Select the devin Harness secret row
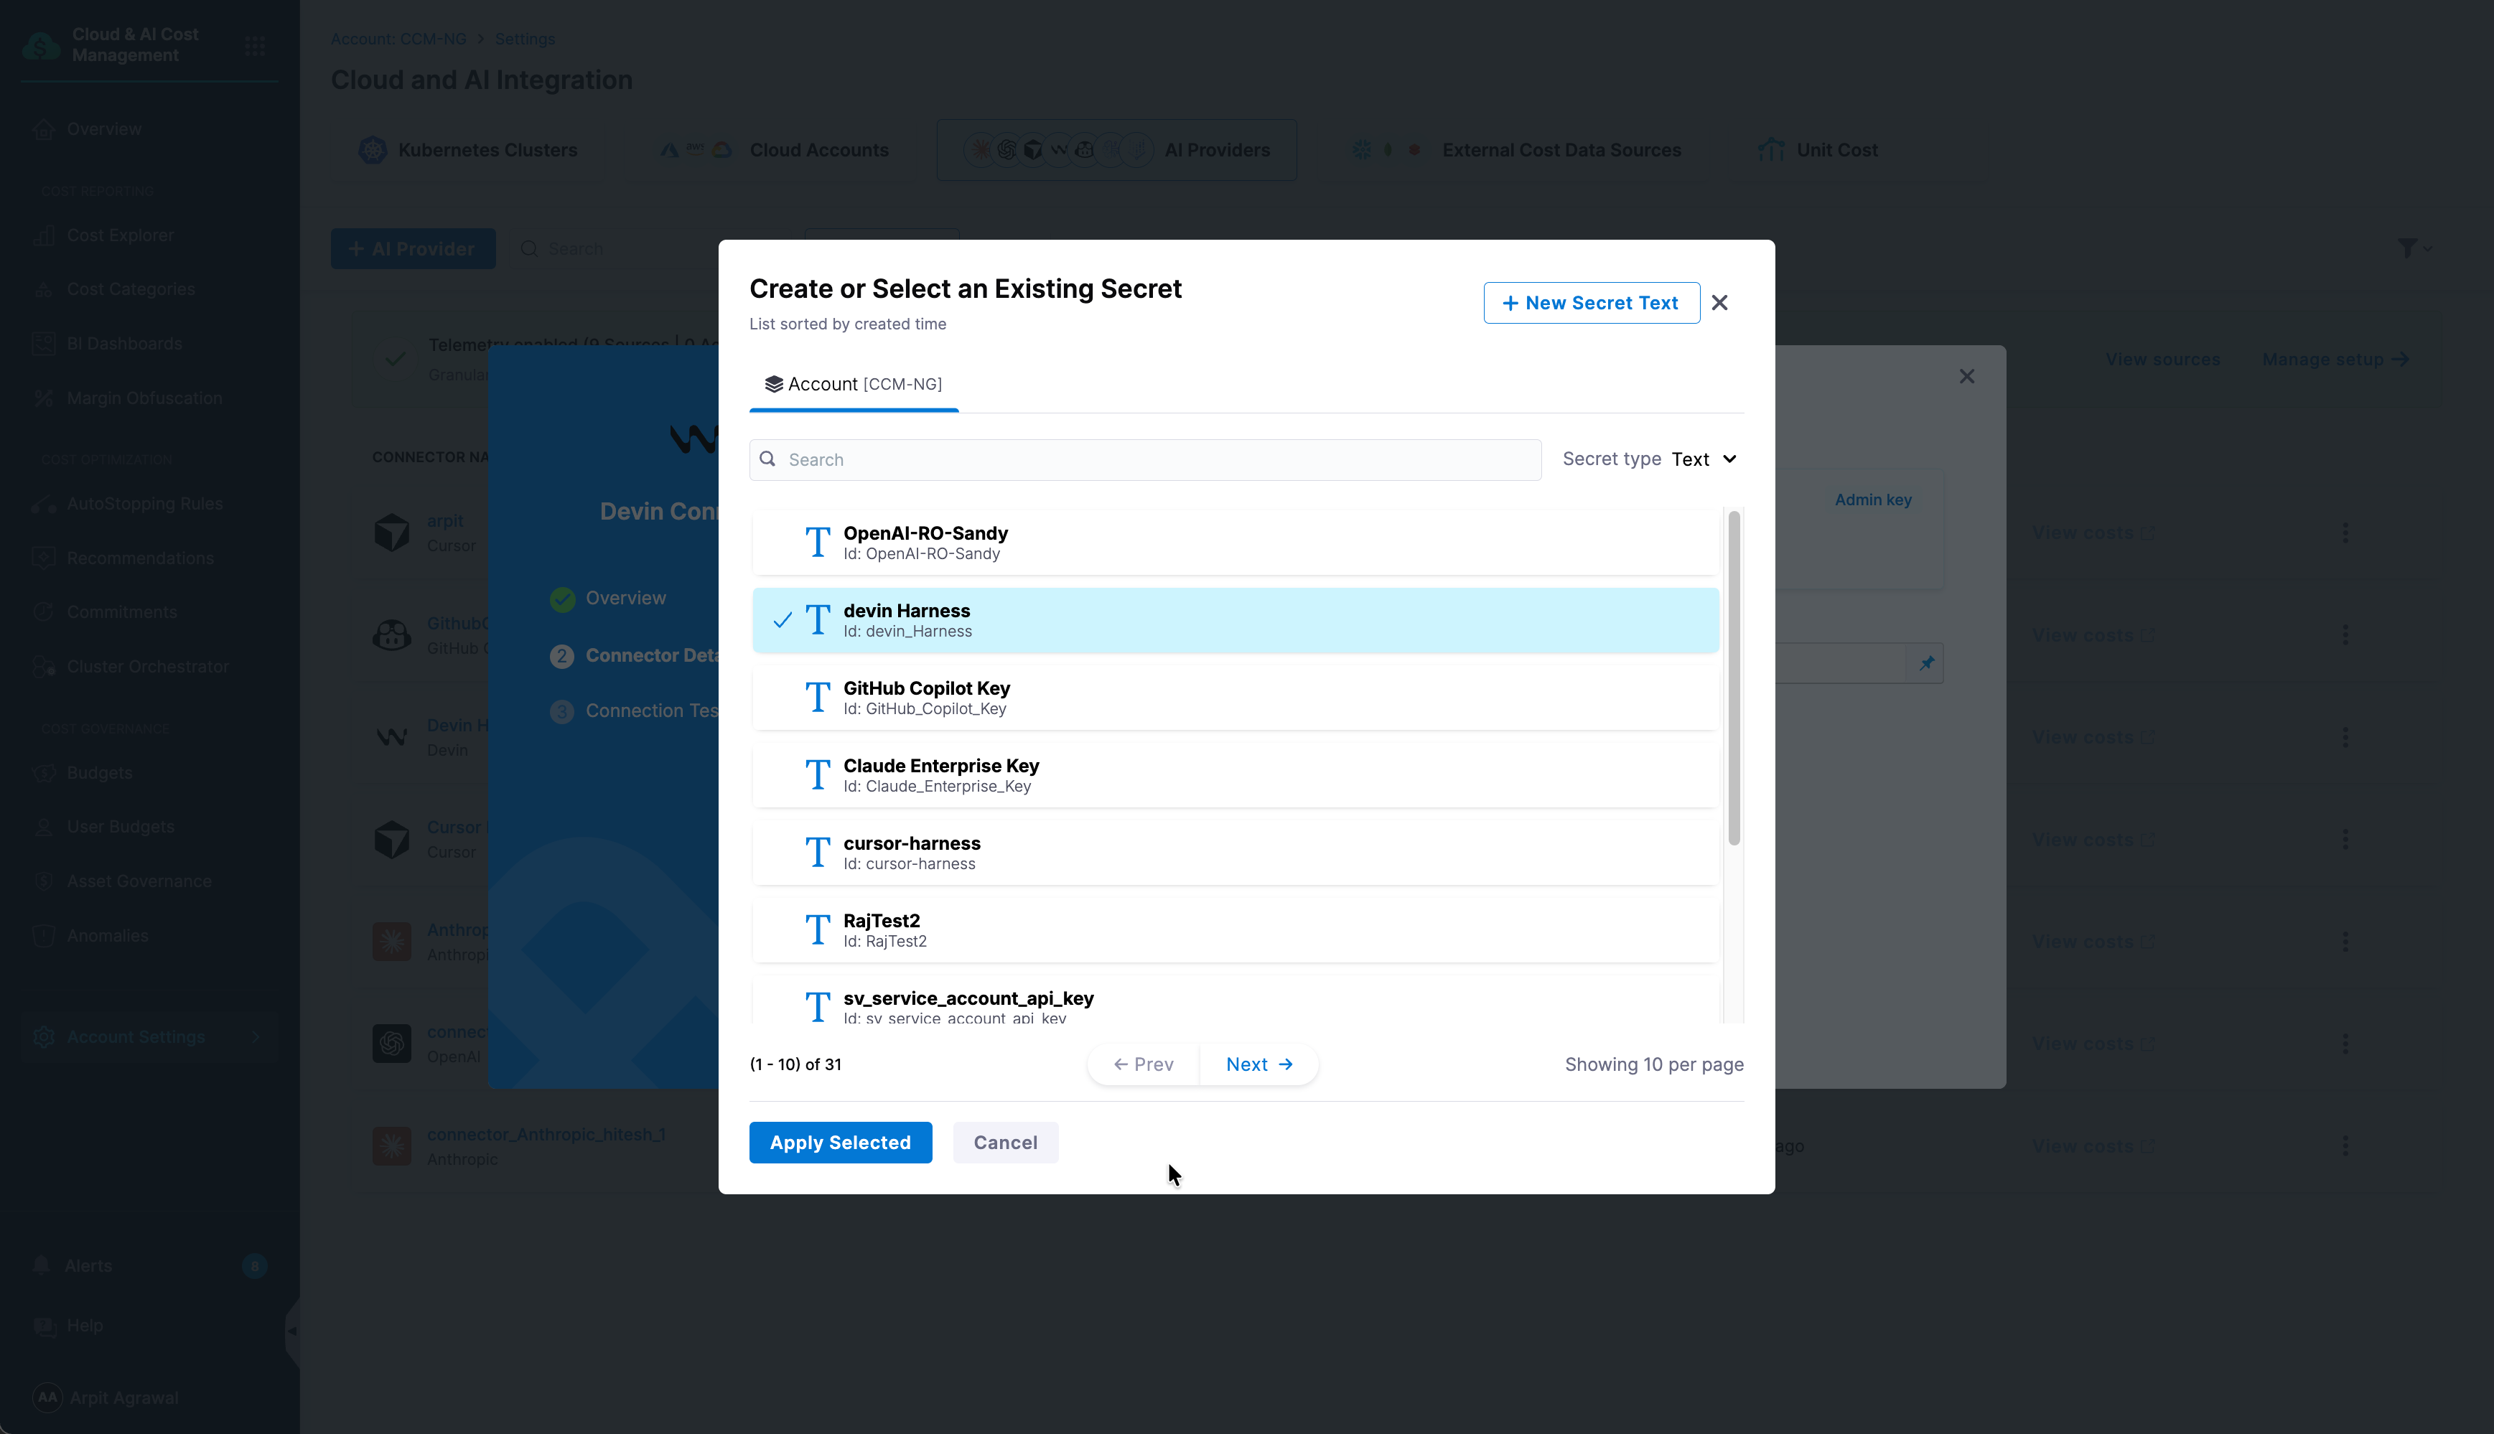 click(1236, 621)
